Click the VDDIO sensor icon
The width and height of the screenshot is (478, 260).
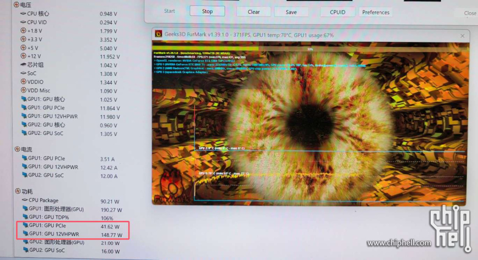pos(23,82)
